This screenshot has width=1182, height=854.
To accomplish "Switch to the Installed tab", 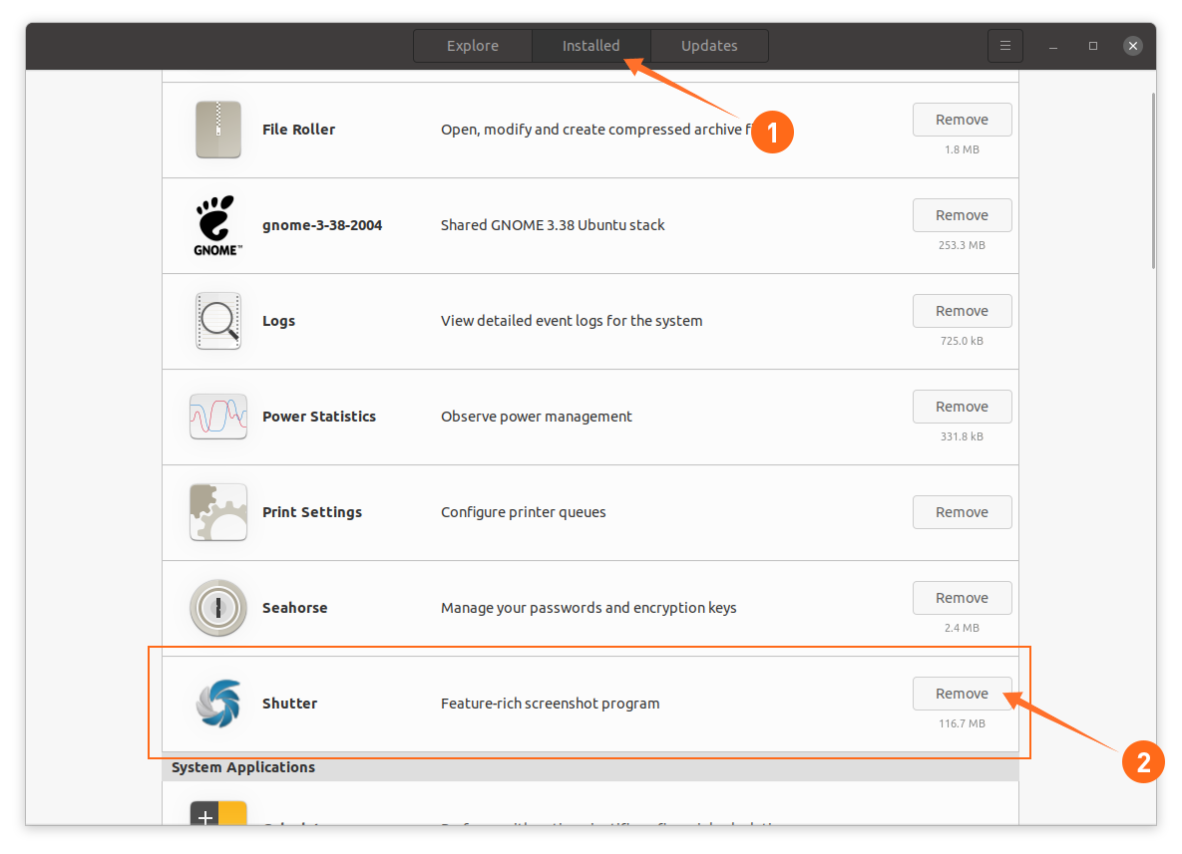I will coord(591,46).
